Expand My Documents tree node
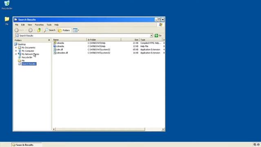 pos(16,47)
